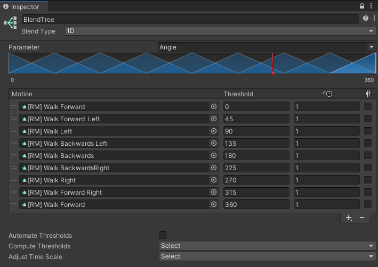The image size is (378, 267).
Task: Toggle mirror for Walk Forward Left
Action: click(368, 119)
